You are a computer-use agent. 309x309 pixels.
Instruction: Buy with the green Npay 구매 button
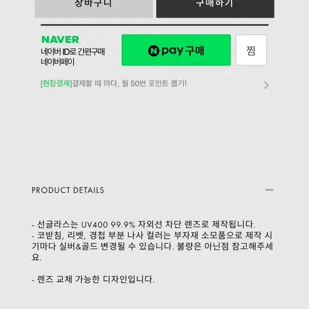pos(176,50)
